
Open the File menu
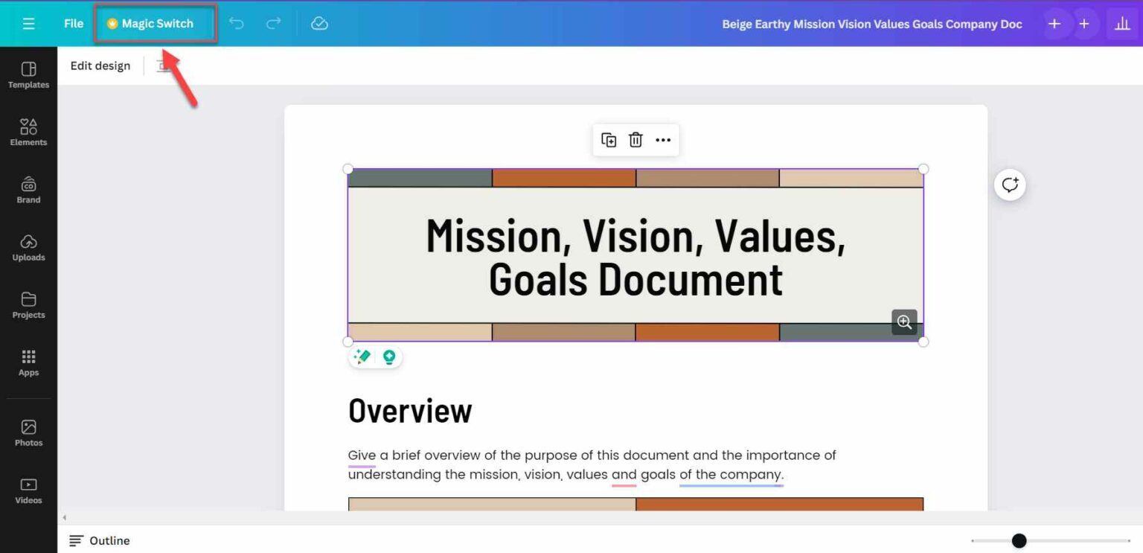click(x=73, y=23)
